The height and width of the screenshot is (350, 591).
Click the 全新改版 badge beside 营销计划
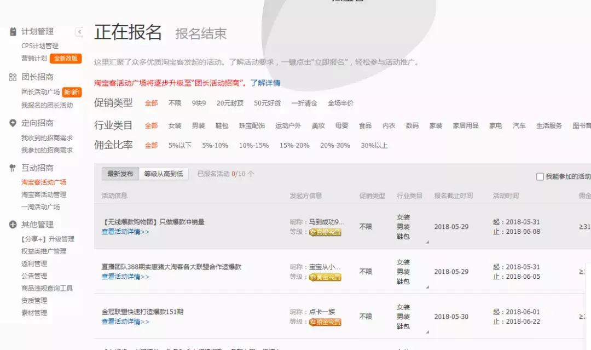coord(67,58)
